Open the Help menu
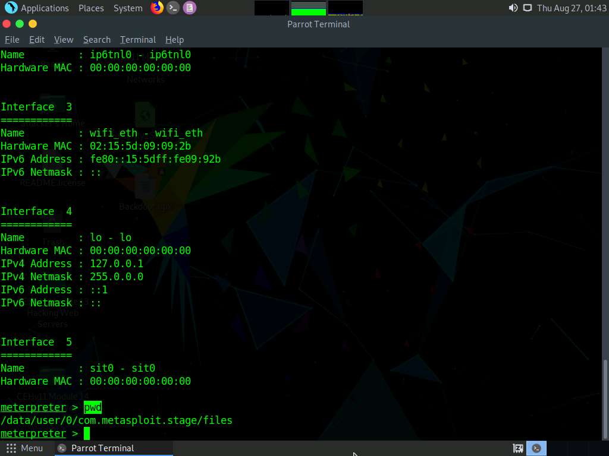 (x=174, y=39)
